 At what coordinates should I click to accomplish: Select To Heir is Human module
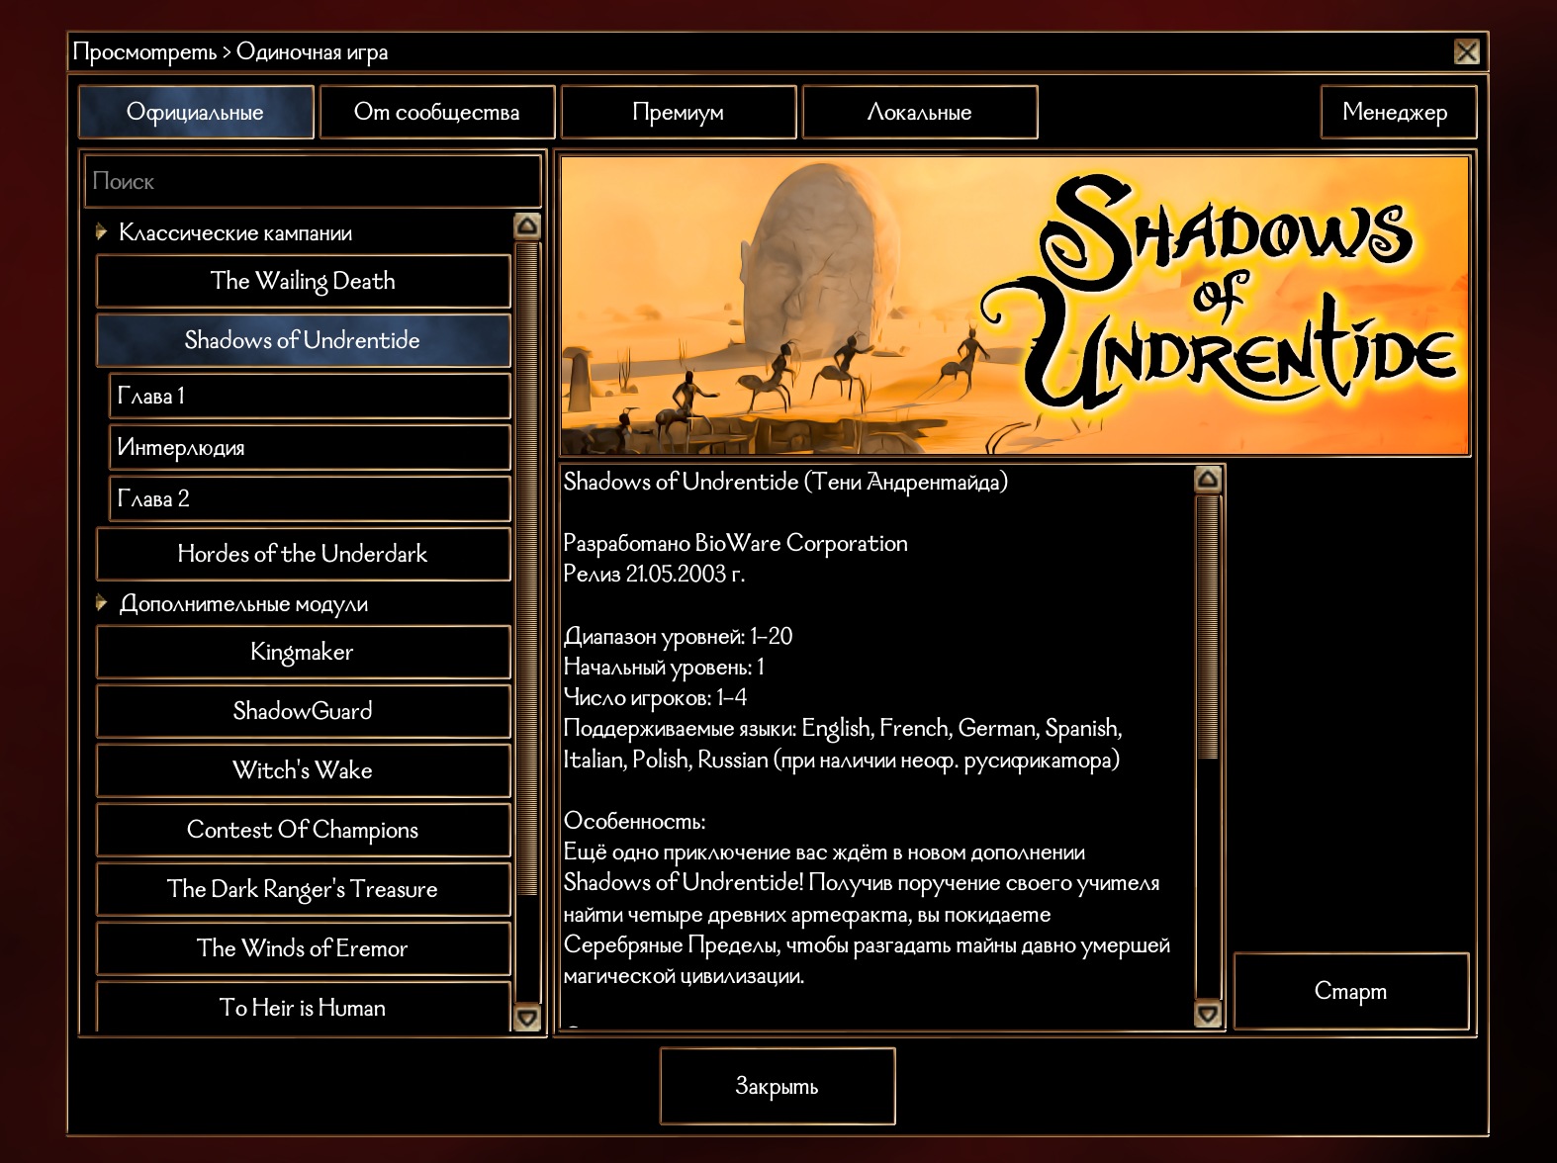(x=303, y=1007)
